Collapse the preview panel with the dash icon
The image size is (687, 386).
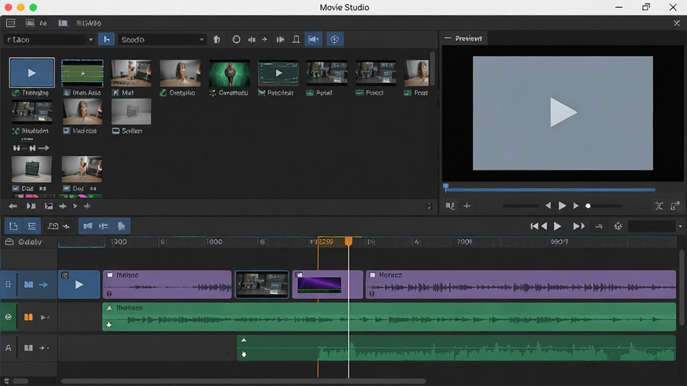447,38
